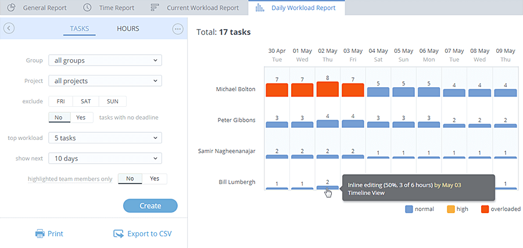Click the Time Report clock icon
This screenshot has height=248, width=523.
(x=87, y=8)
